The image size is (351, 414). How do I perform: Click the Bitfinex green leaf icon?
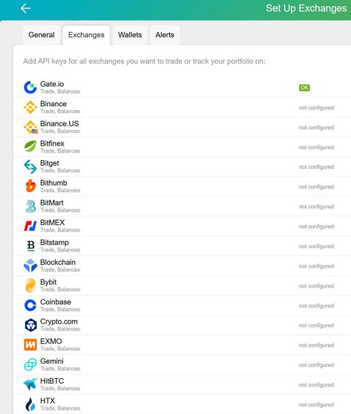30,147
